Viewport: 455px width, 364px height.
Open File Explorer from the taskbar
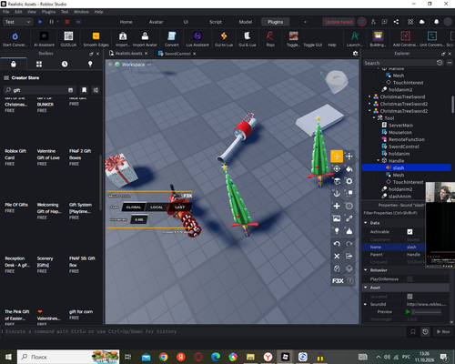250,357
